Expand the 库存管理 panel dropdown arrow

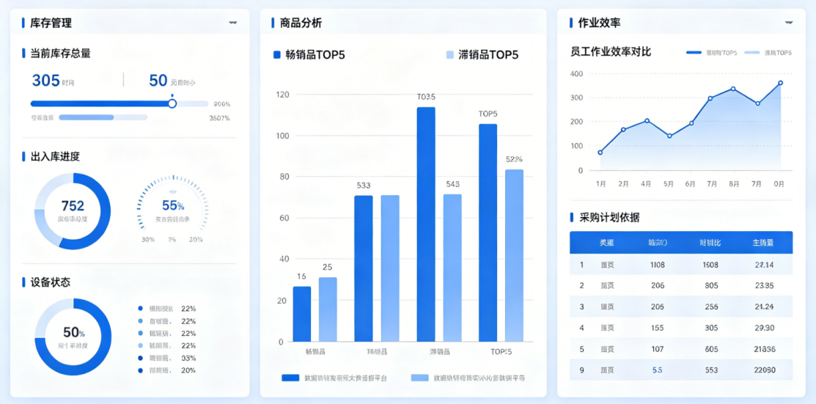(x=233, y=23)
